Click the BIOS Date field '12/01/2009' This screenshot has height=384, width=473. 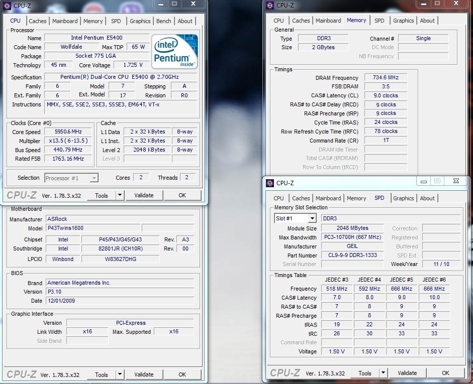point(120,301)
